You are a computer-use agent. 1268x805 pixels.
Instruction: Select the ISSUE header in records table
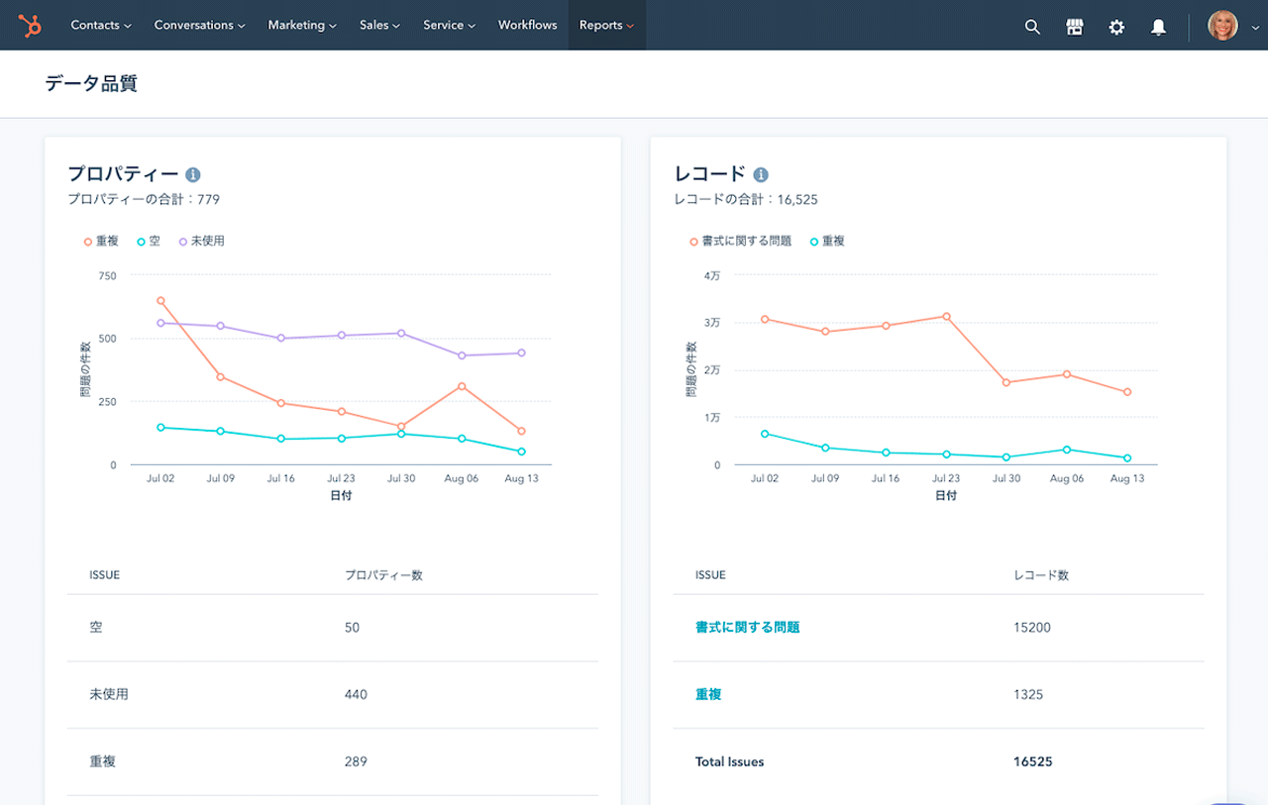pos(710,575)
